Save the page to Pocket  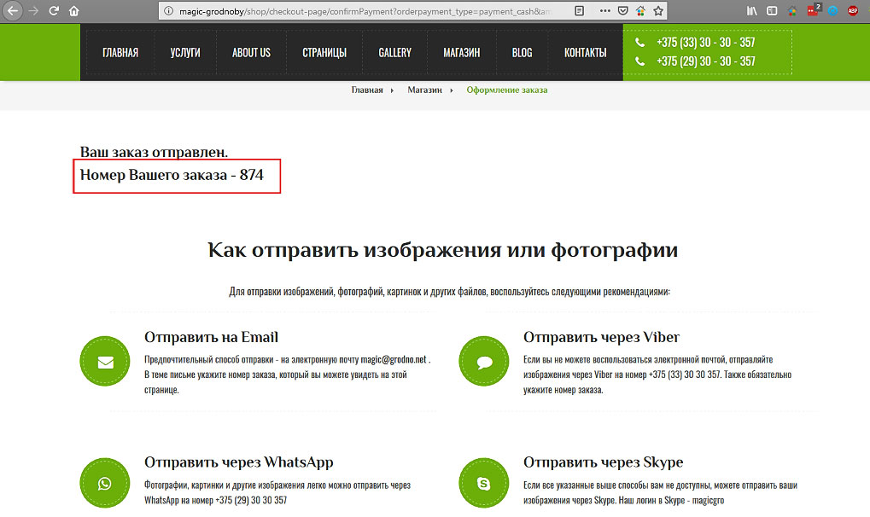coord(622,11)
